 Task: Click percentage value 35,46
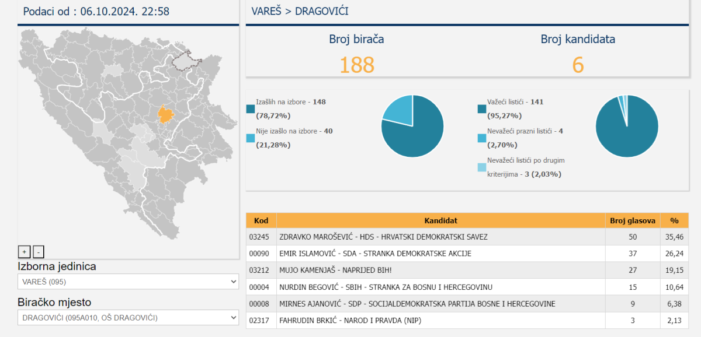click(675, 237)
